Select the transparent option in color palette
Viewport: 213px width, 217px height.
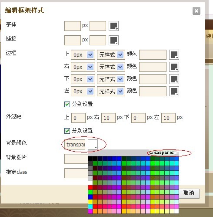163,153
